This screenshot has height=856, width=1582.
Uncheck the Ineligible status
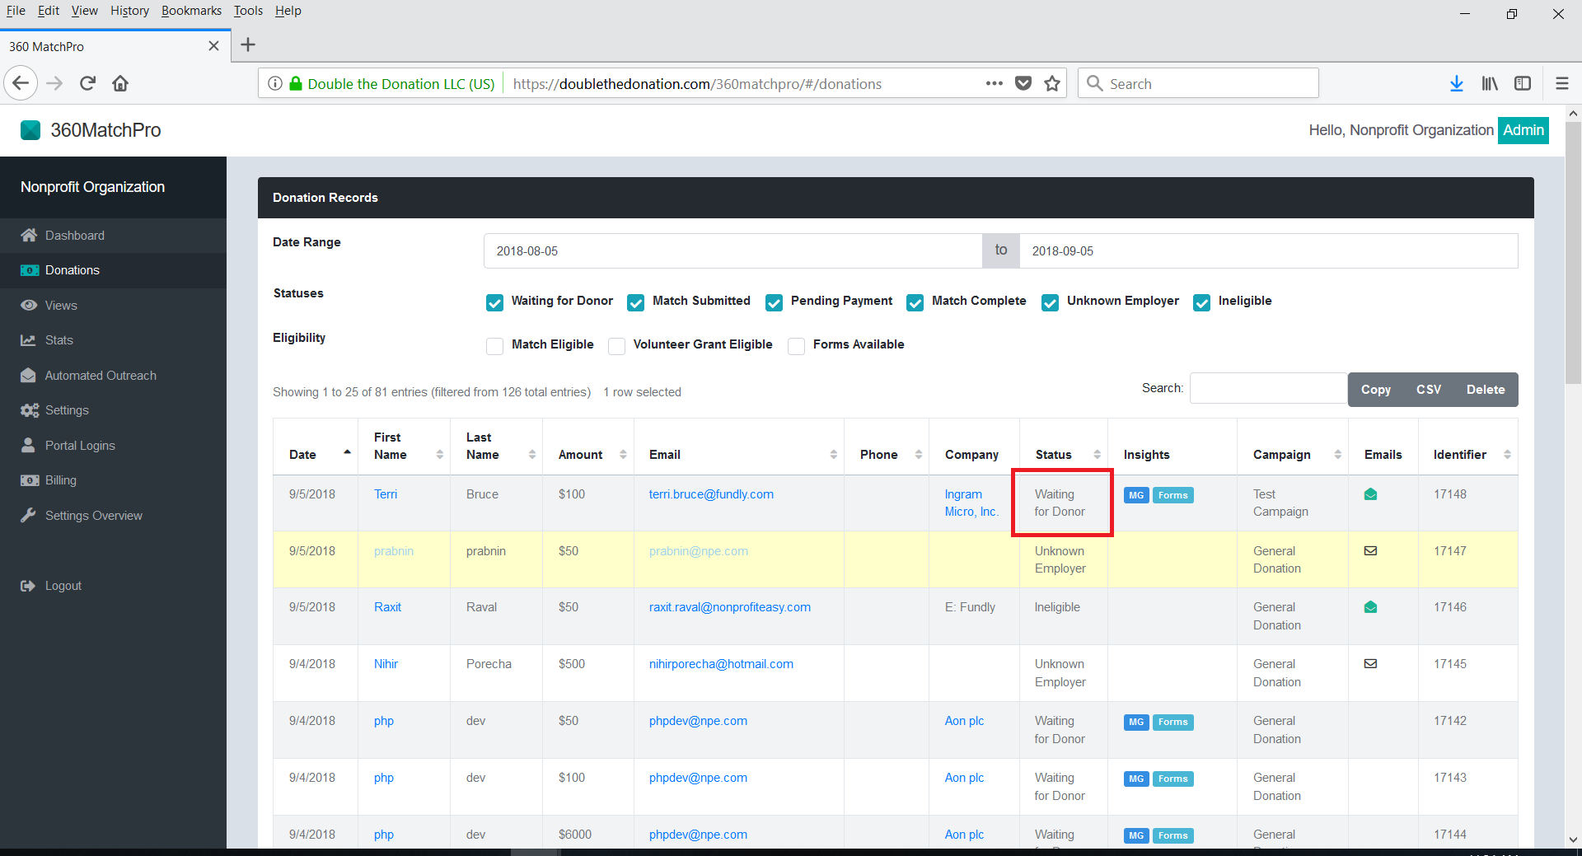point(1201,302)
